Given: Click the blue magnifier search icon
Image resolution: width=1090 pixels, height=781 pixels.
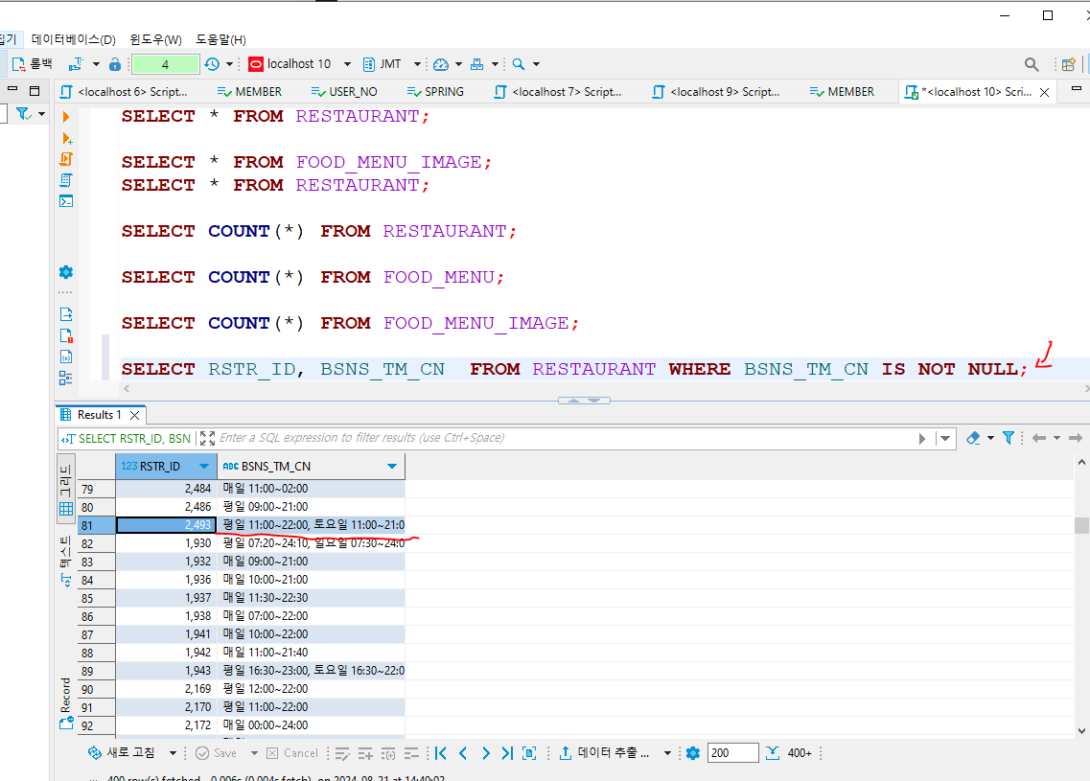Looking at the screenshot, I should tap(519, 64).
